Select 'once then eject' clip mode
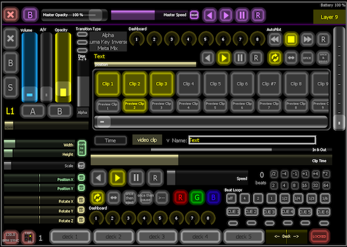 pos(129,198)
